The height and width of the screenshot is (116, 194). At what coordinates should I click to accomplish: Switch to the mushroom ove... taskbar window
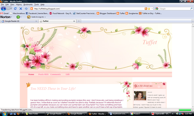coord(119,114)
